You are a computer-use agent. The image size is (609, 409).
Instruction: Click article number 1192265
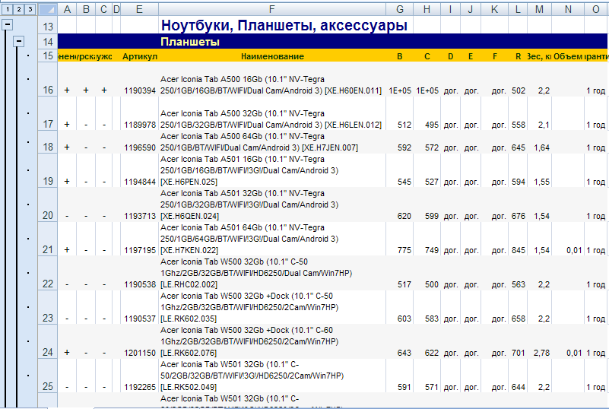[x=140, y=387]
